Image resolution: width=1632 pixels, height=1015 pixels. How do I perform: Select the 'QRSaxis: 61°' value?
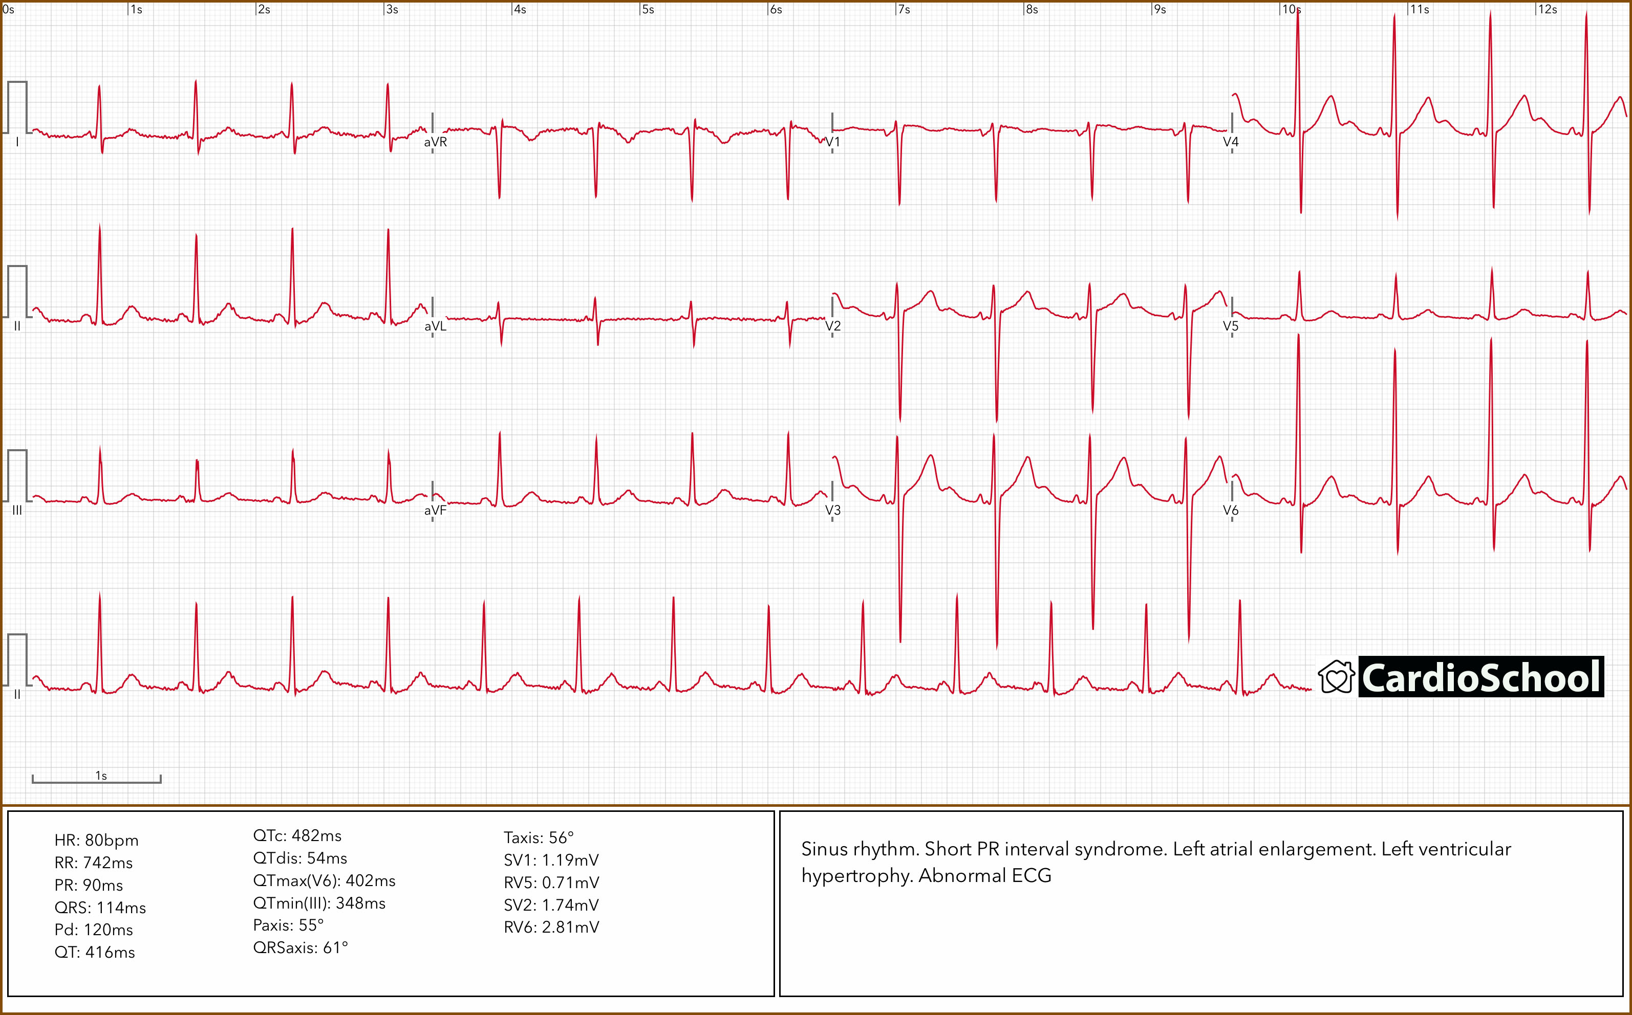coord(301,948)
